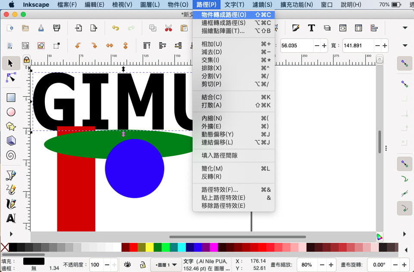Screen dimensions: 414x272
Task: Expand the tool controls bar overflow arrow
Action: 405,46
